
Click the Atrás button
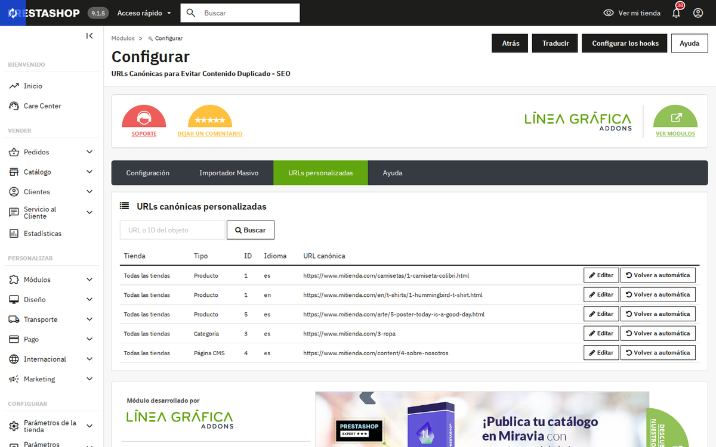tap(511, 44)
